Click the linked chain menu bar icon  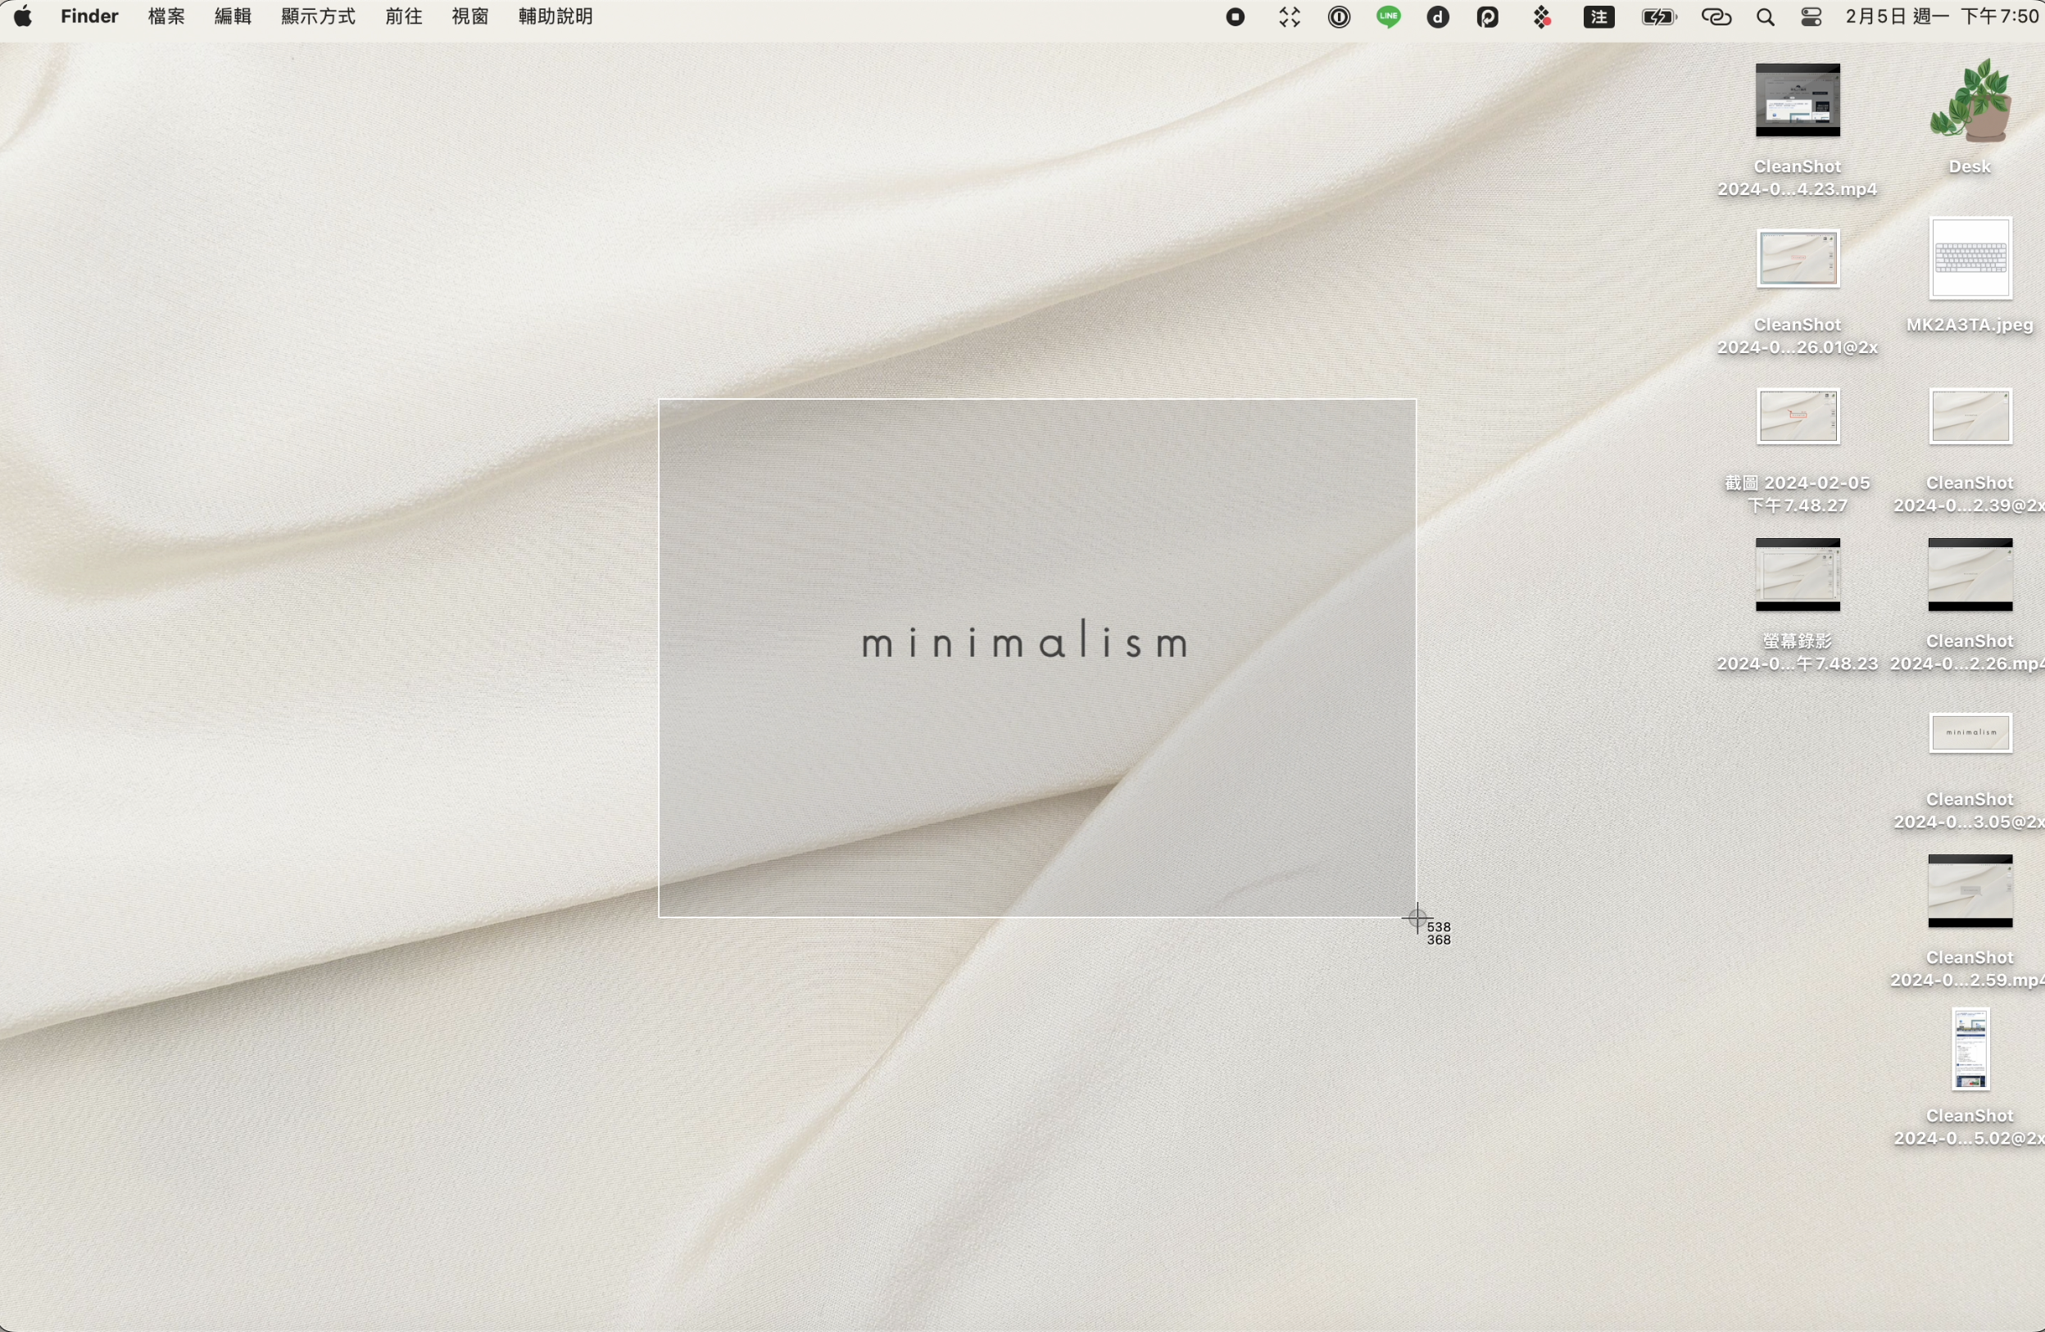pyautogui.click(x=1716, y=17)
